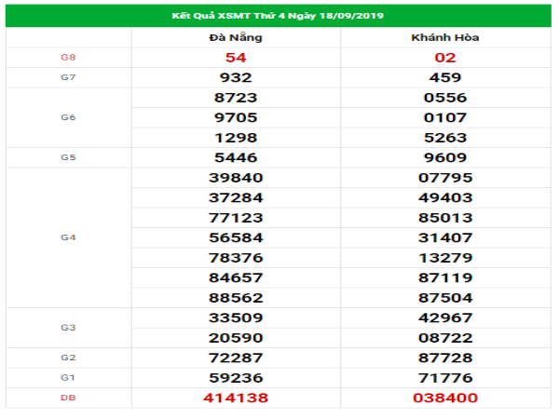
Task: Click the red G8 number 54
Action: (x=235, y=58)
